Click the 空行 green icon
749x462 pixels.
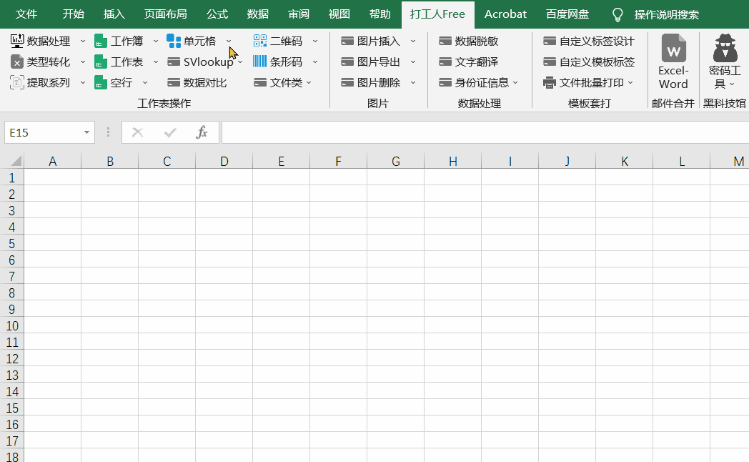pos(101,83)
